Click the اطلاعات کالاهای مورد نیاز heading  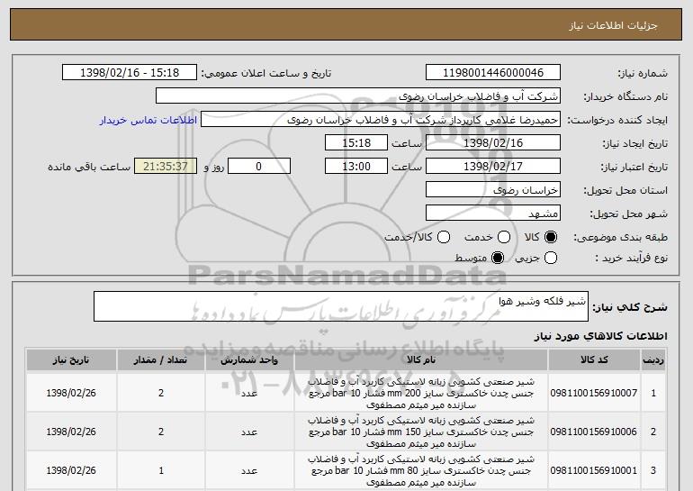tap(600, 336)
